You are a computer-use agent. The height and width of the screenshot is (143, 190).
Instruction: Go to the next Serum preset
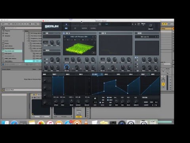(x=135, y=24)
